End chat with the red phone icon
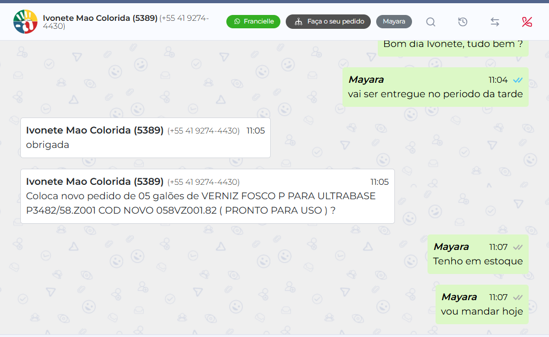The width and height of the screenshot is (549, 337). 527,22
